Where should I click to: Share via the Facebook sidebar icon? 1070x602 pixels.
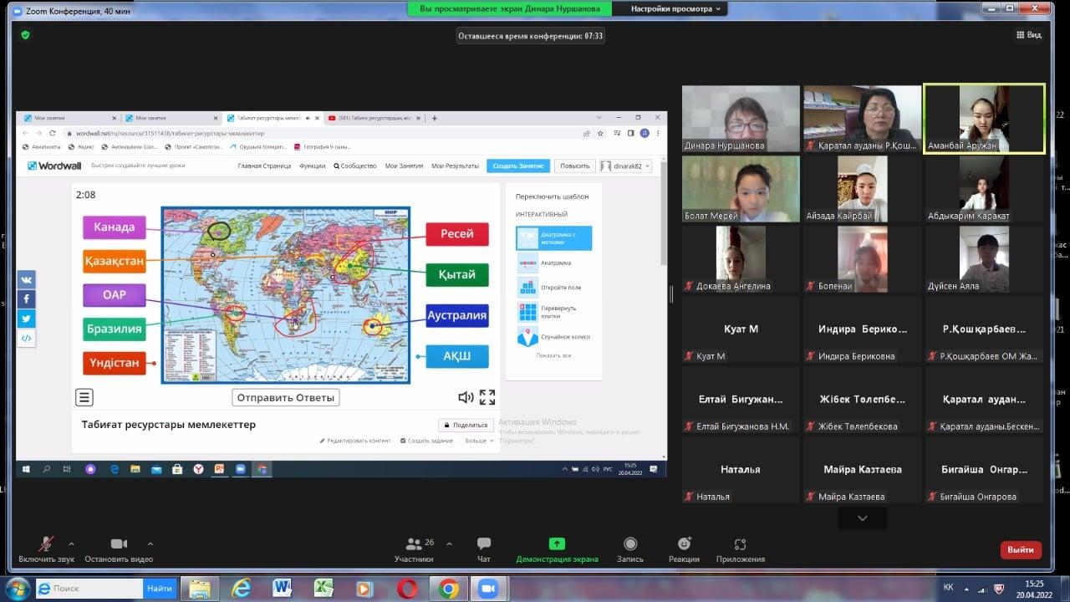pyautogui.click(x=26, y=299)
